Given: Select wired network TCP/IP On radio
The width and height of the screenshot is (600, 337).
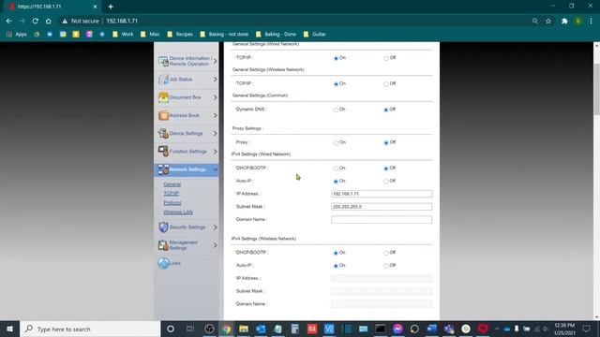Looking at the screenshot, I should [336, 58].
